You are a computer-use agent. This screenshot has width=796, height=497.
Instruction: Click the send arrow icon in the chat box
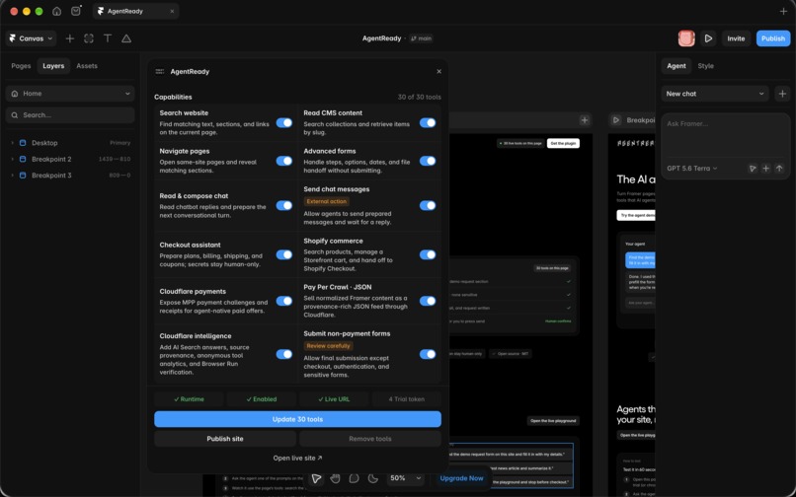779,169
